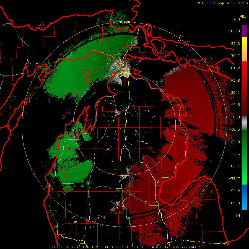
Task: Click the 100 NMI range ring label
Action: click(124, 22)
